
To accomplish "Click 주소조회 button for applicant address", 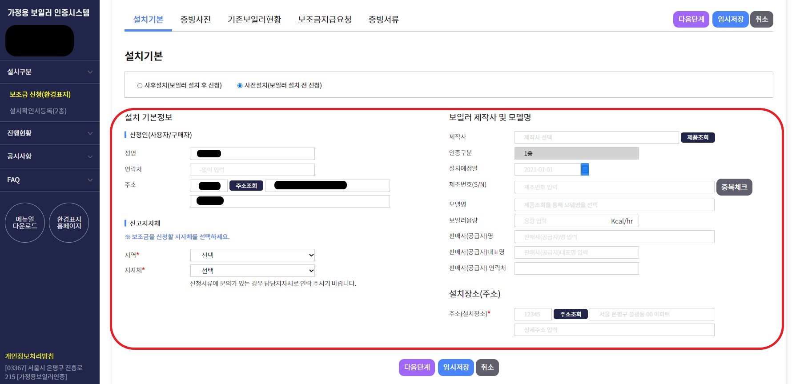I will click(246, 186).
